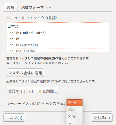This screenshot has height=125, width=116.
Task: Pick the partially visible English (Canada) entry
Action: 58,50
